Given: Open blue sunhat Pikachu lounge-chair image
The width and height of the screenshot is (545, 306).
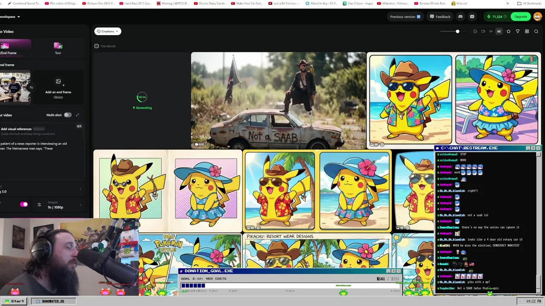Looking at the screenshot, I should point(496,99).
